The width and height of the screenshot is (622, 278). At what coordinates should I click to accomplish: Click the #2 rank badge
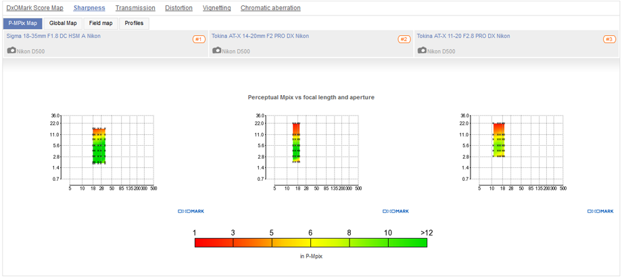point(404,39)
